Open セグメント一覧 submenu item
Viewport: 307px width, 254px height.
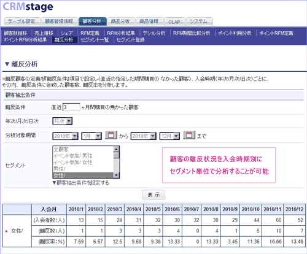(95, 40)
